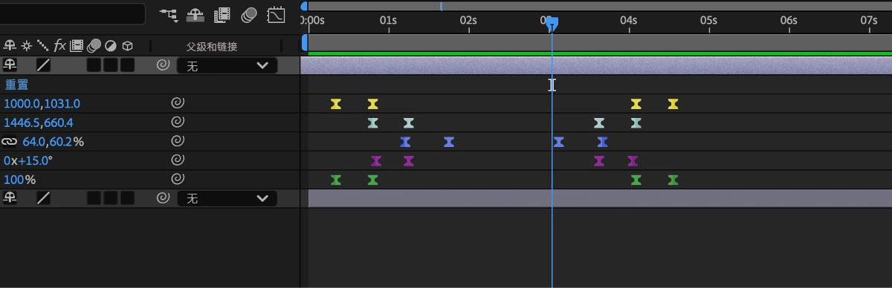
Task: Click the 01s mark on the time ruler
Action: [388, 20]
